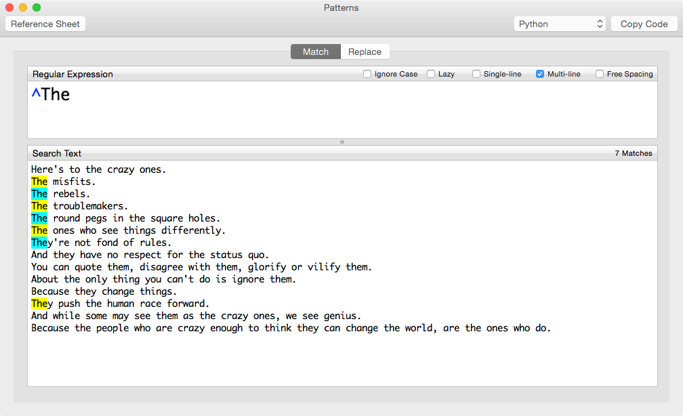The width and height of the screenshot is (683, 416).
Task: Open the Reference Sheet
Action: tap(45, 24)
